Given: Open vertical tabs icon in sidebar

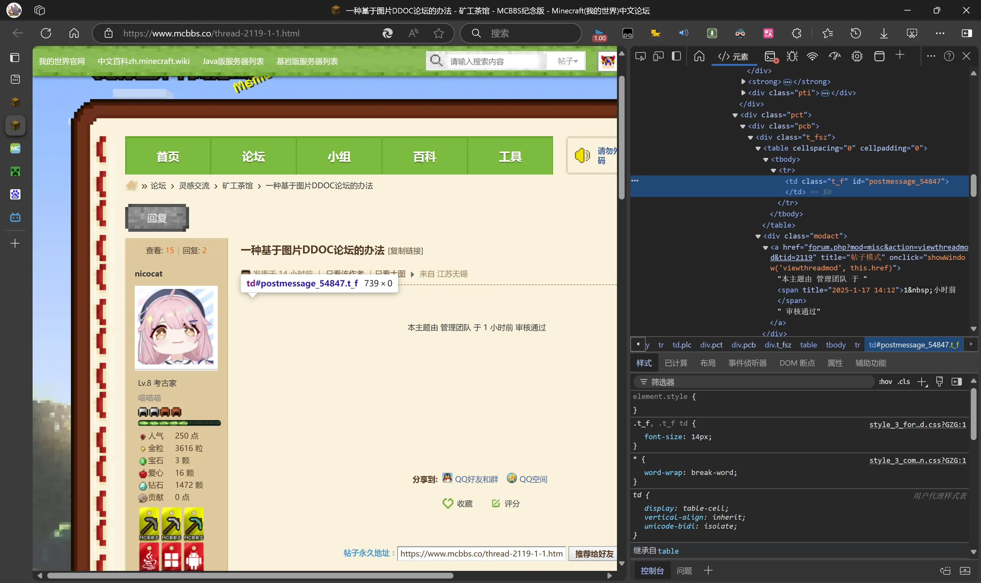Looking at the screenshot, I should pos(15,58).
